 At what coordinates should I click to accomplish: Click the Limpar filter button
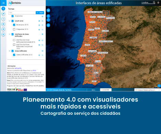pyautogui.click(x=40, y=13)
